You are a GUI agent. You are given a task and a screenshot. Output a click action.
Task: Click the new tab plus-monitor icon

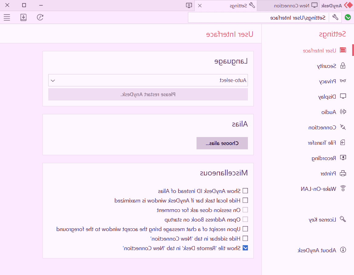189,6
